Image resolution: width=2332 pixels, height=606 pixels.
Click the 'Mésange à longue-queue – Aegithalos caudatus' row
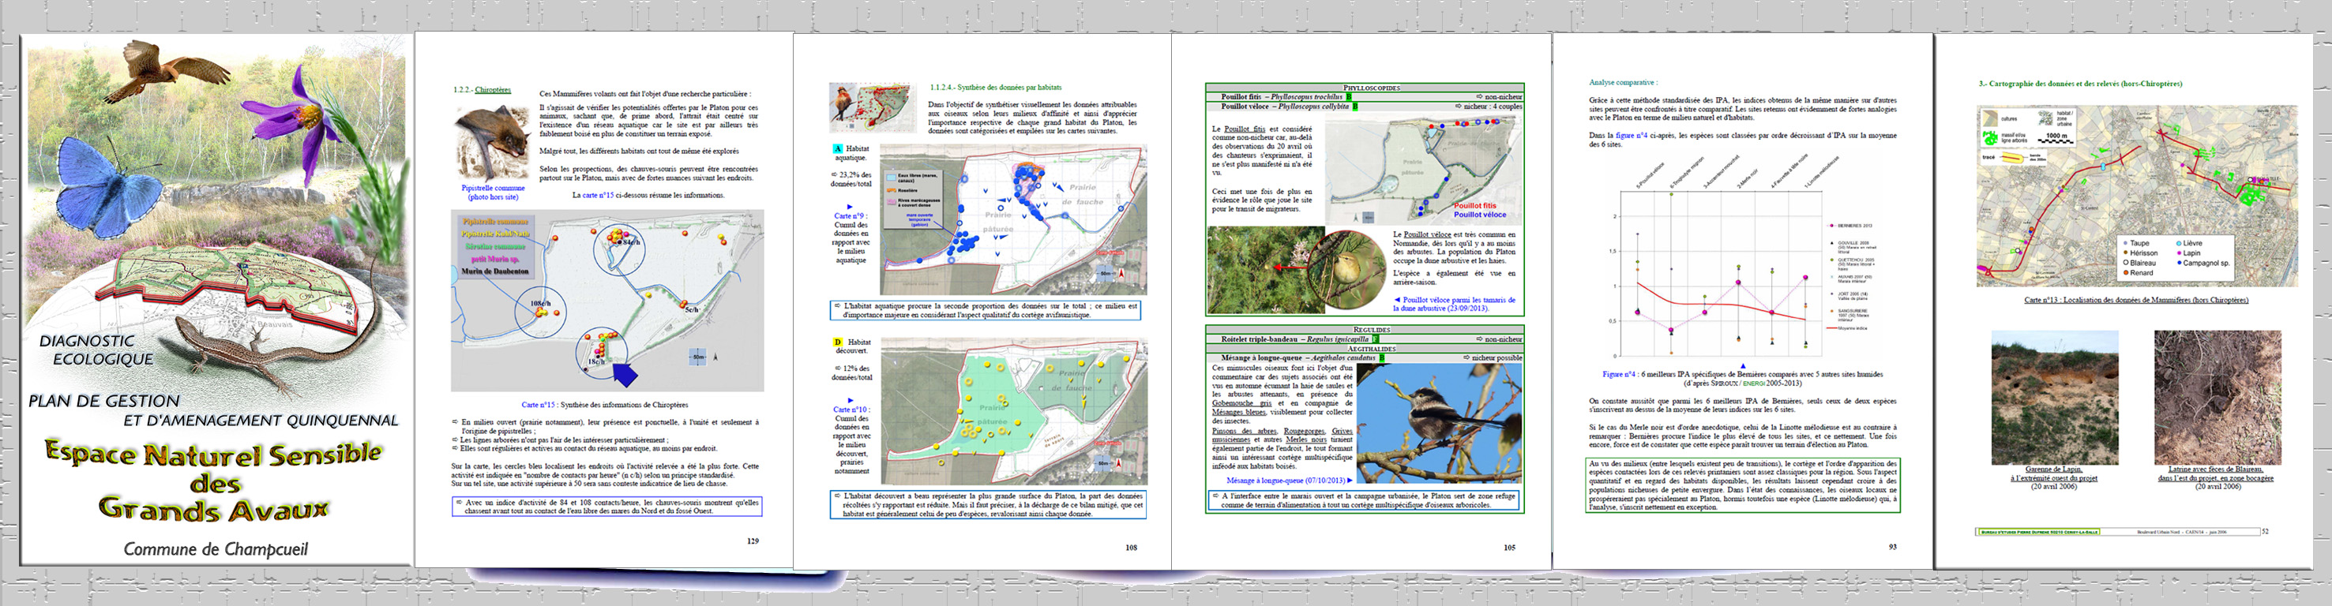coord(1365,358)
